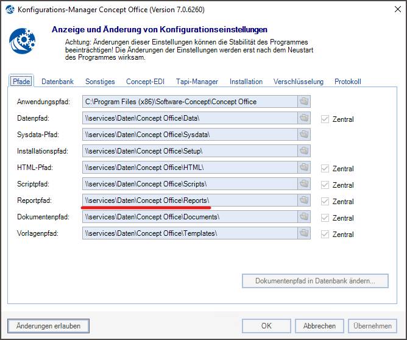The width and height of the screenshot is (407, 340).
Task: Open the Tapi-Manager tab
Action: click(x=197, y=82)
